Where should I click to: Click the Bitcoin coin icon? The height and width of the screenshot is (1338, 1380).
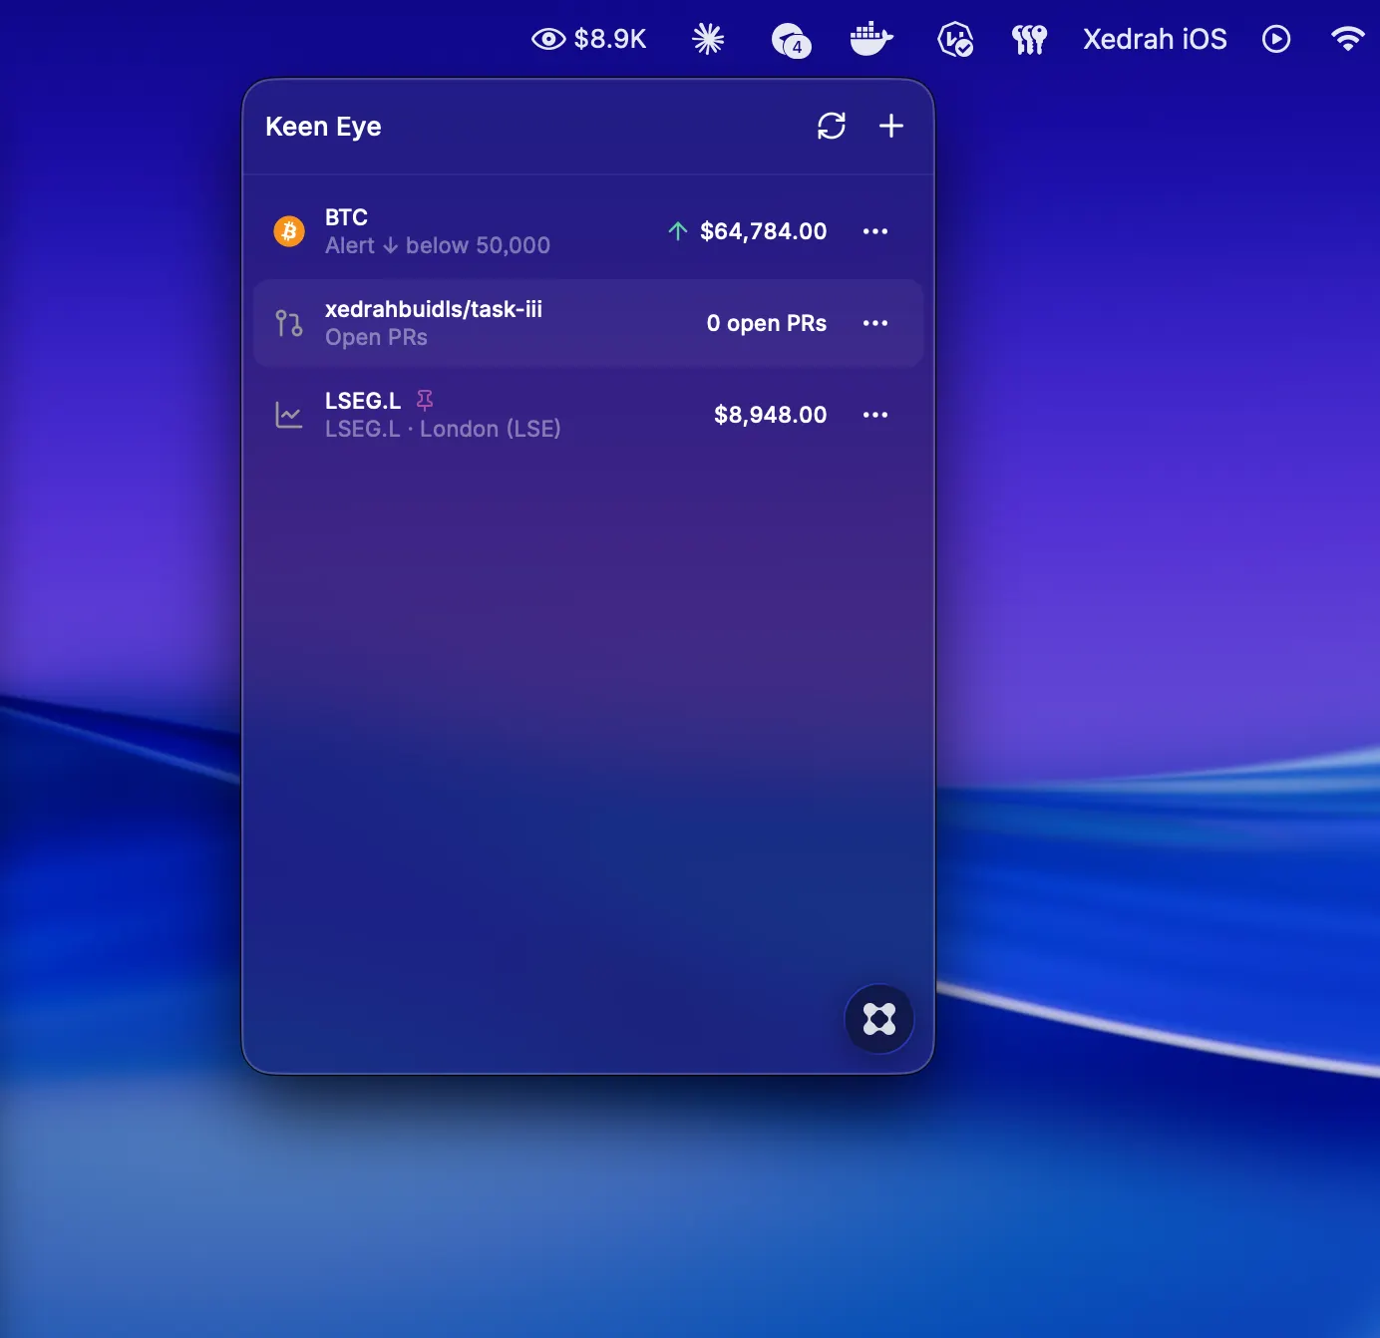(289, 231)
